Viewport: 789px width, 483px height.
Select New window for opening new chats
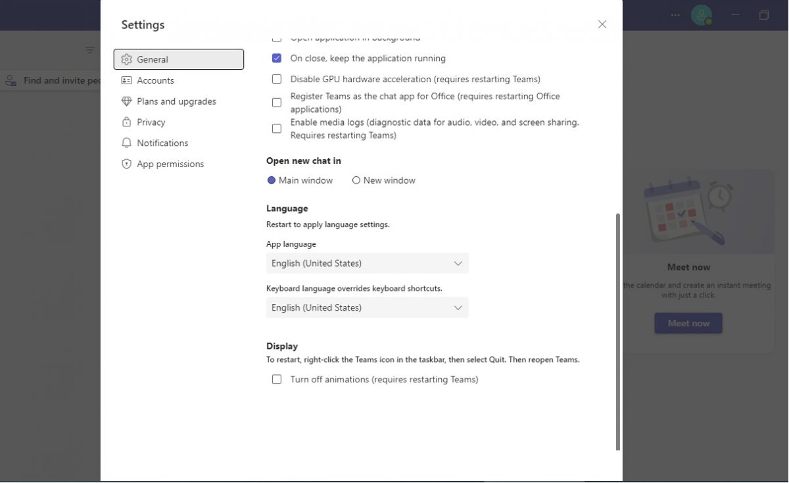pos(356,180)
